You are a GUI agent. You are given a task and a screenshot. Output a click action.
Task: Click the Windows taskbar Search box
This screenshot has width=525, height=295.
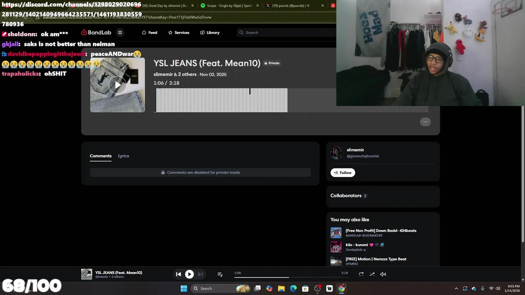pos(221,288)
